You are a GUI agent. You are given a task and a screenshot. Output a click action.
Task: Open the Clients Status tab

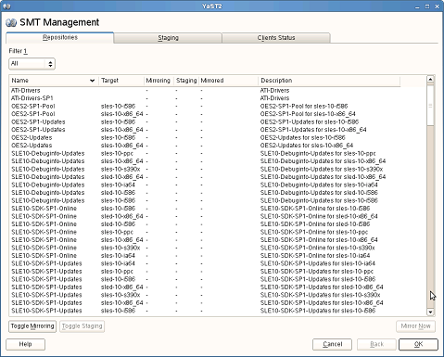pyautogui.click(x=276, y=38)
